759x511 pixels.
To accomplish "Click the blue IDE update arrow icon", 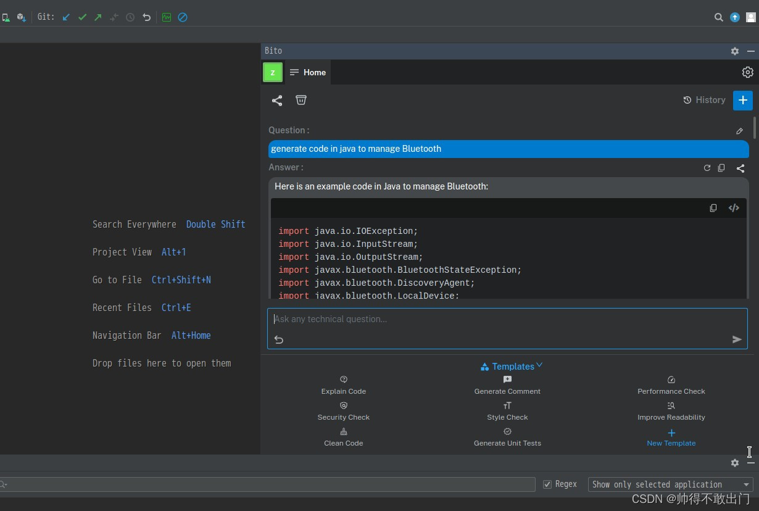I will coord(735,17).
